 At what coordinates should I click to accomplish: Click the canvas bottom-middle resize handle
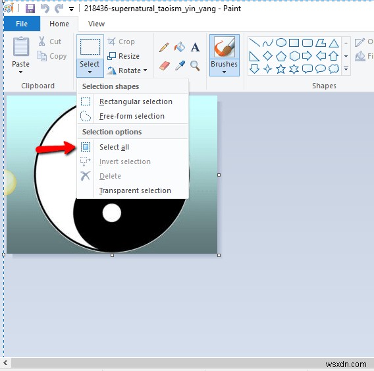(x=112, y=255)
